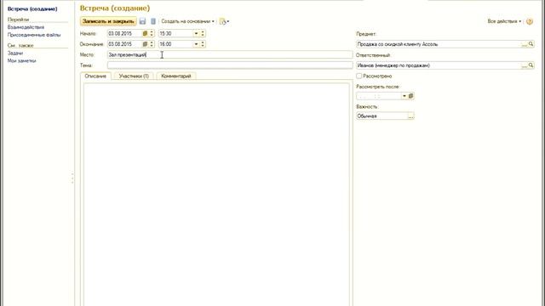545x306 pixels.
Task: Select Встреча (создание) in the sidebar
Action: pyautogui.click(x=32, y=8)
